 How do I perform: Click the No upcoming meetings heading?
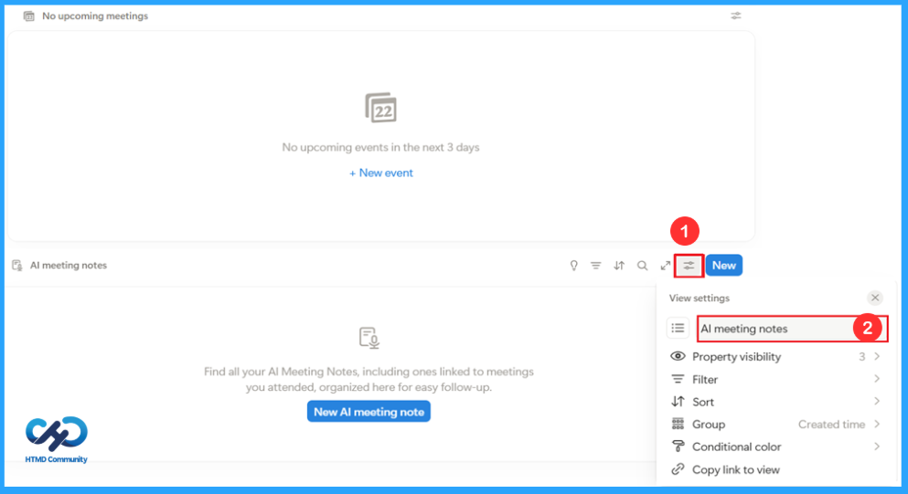pyautogui.click(x=95, y=16)
